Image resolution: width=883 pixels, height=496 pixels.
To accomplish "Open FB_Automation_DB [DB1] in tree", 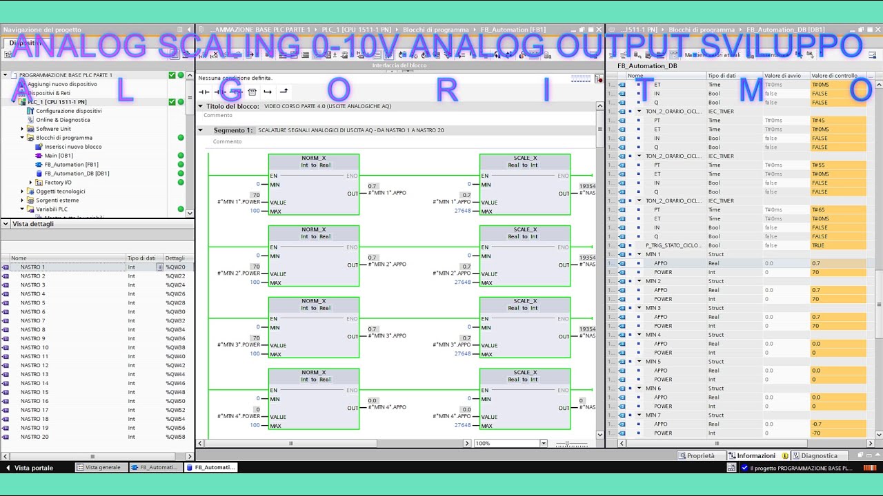I will click(77, 174).
